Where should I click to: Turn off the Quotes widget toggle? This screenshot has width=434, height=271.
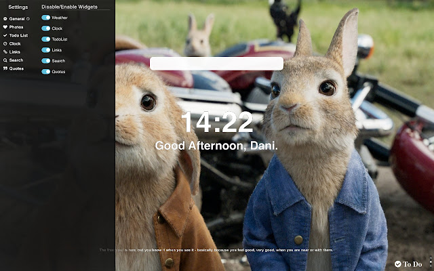click(x=46, y=72)
